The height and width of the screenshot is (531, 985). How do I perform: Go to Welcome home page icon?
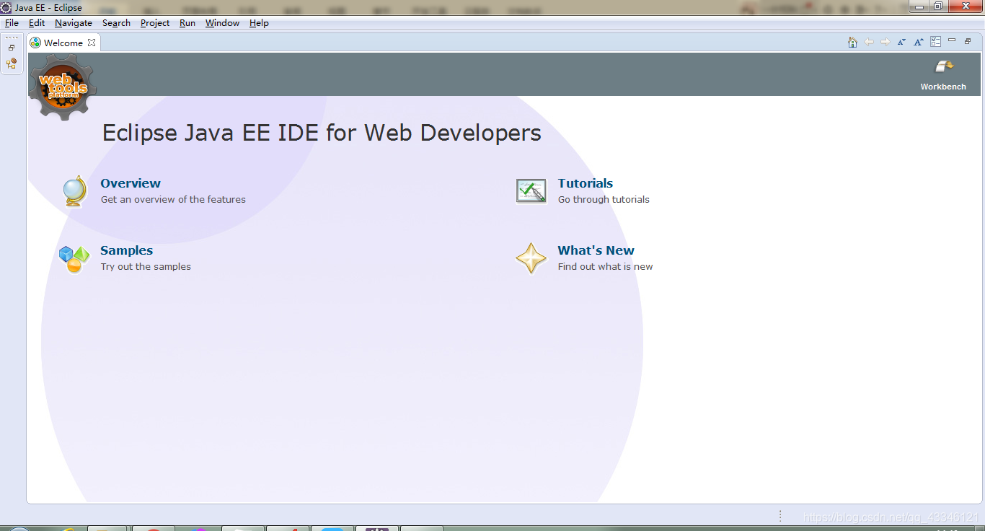click(x=852, y=43)
